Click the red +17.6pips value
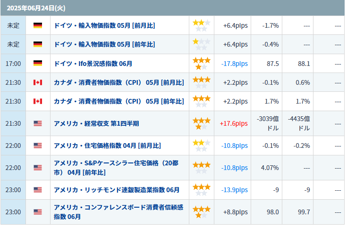347x227 pixels. pos(234,123)
